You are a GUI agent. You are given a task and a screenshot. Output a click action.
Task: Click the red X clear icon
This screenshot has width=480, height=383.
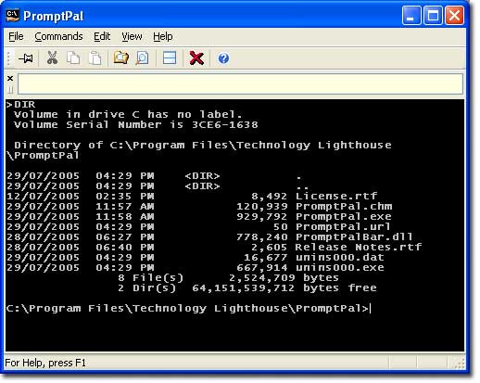tap(196, 58)
